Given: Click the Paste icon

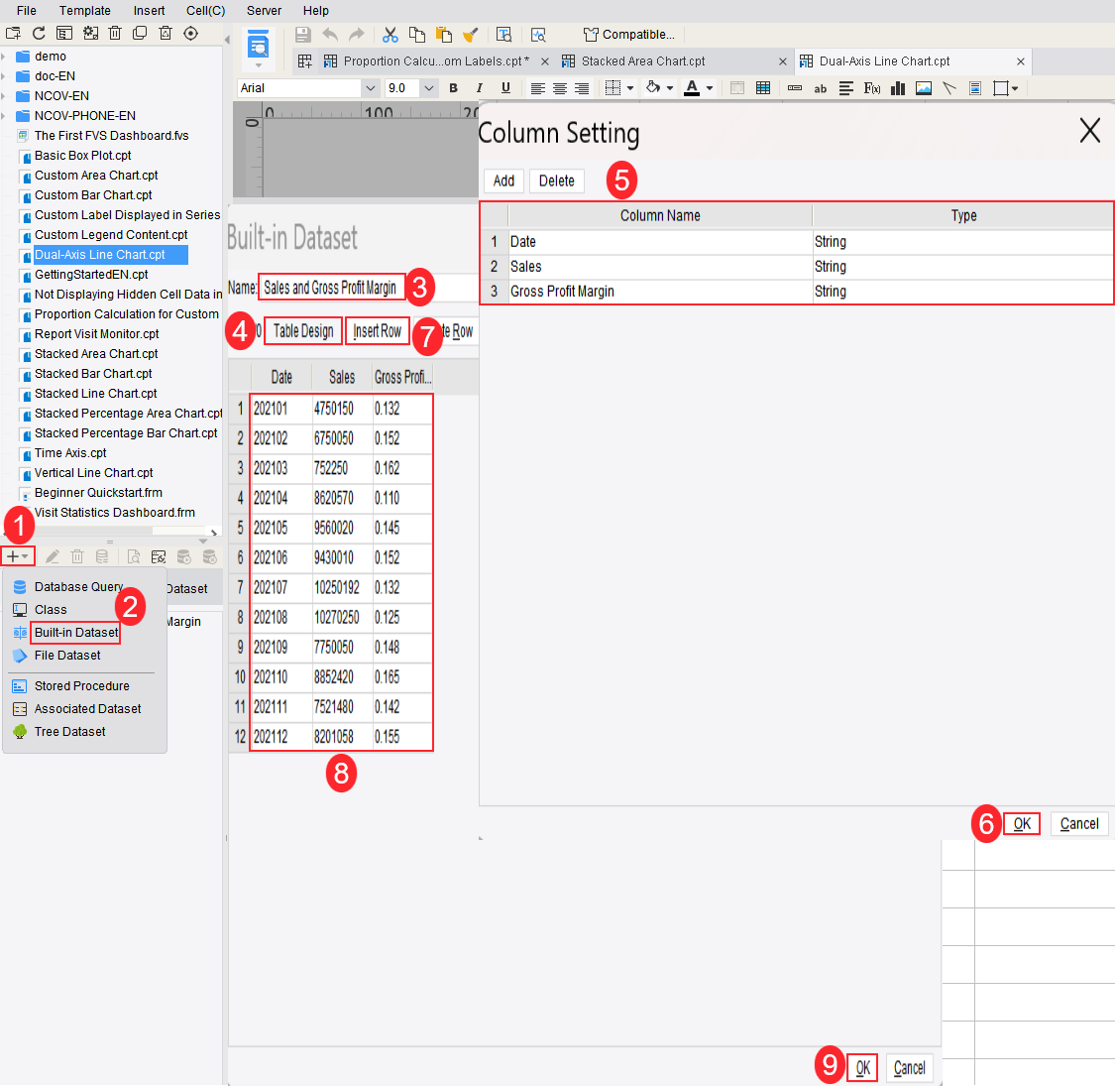Looking at the screenshot, I should pos(443,34).
